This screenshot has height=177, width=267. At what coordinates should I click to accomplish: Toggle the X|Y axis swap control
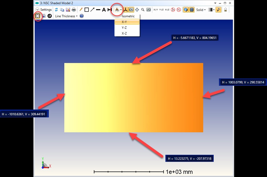point(155,10)
